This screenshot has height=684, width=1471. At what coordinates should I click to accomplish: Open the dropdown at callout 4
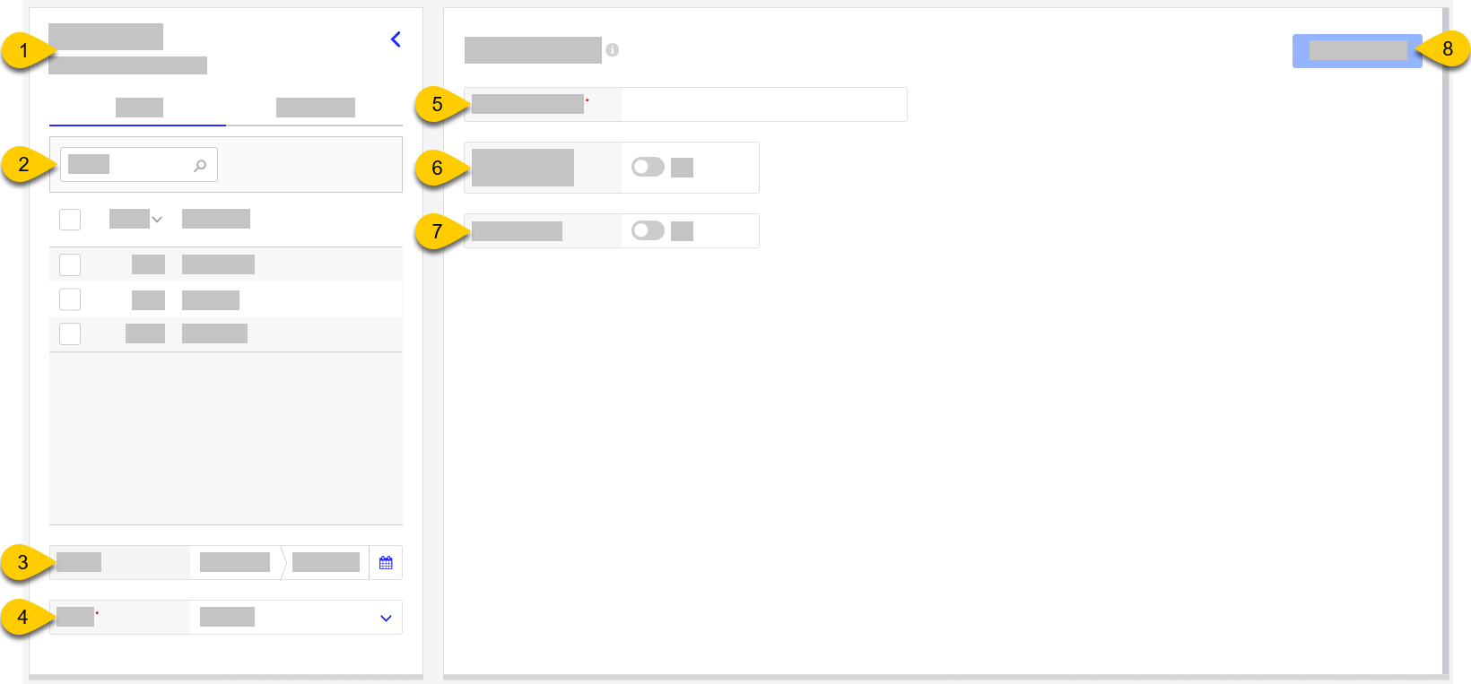click(386, 617)
